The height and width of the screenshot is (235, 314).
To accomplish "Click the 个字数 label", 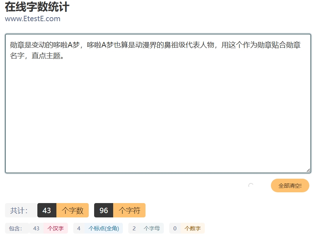I will (73, 210).
